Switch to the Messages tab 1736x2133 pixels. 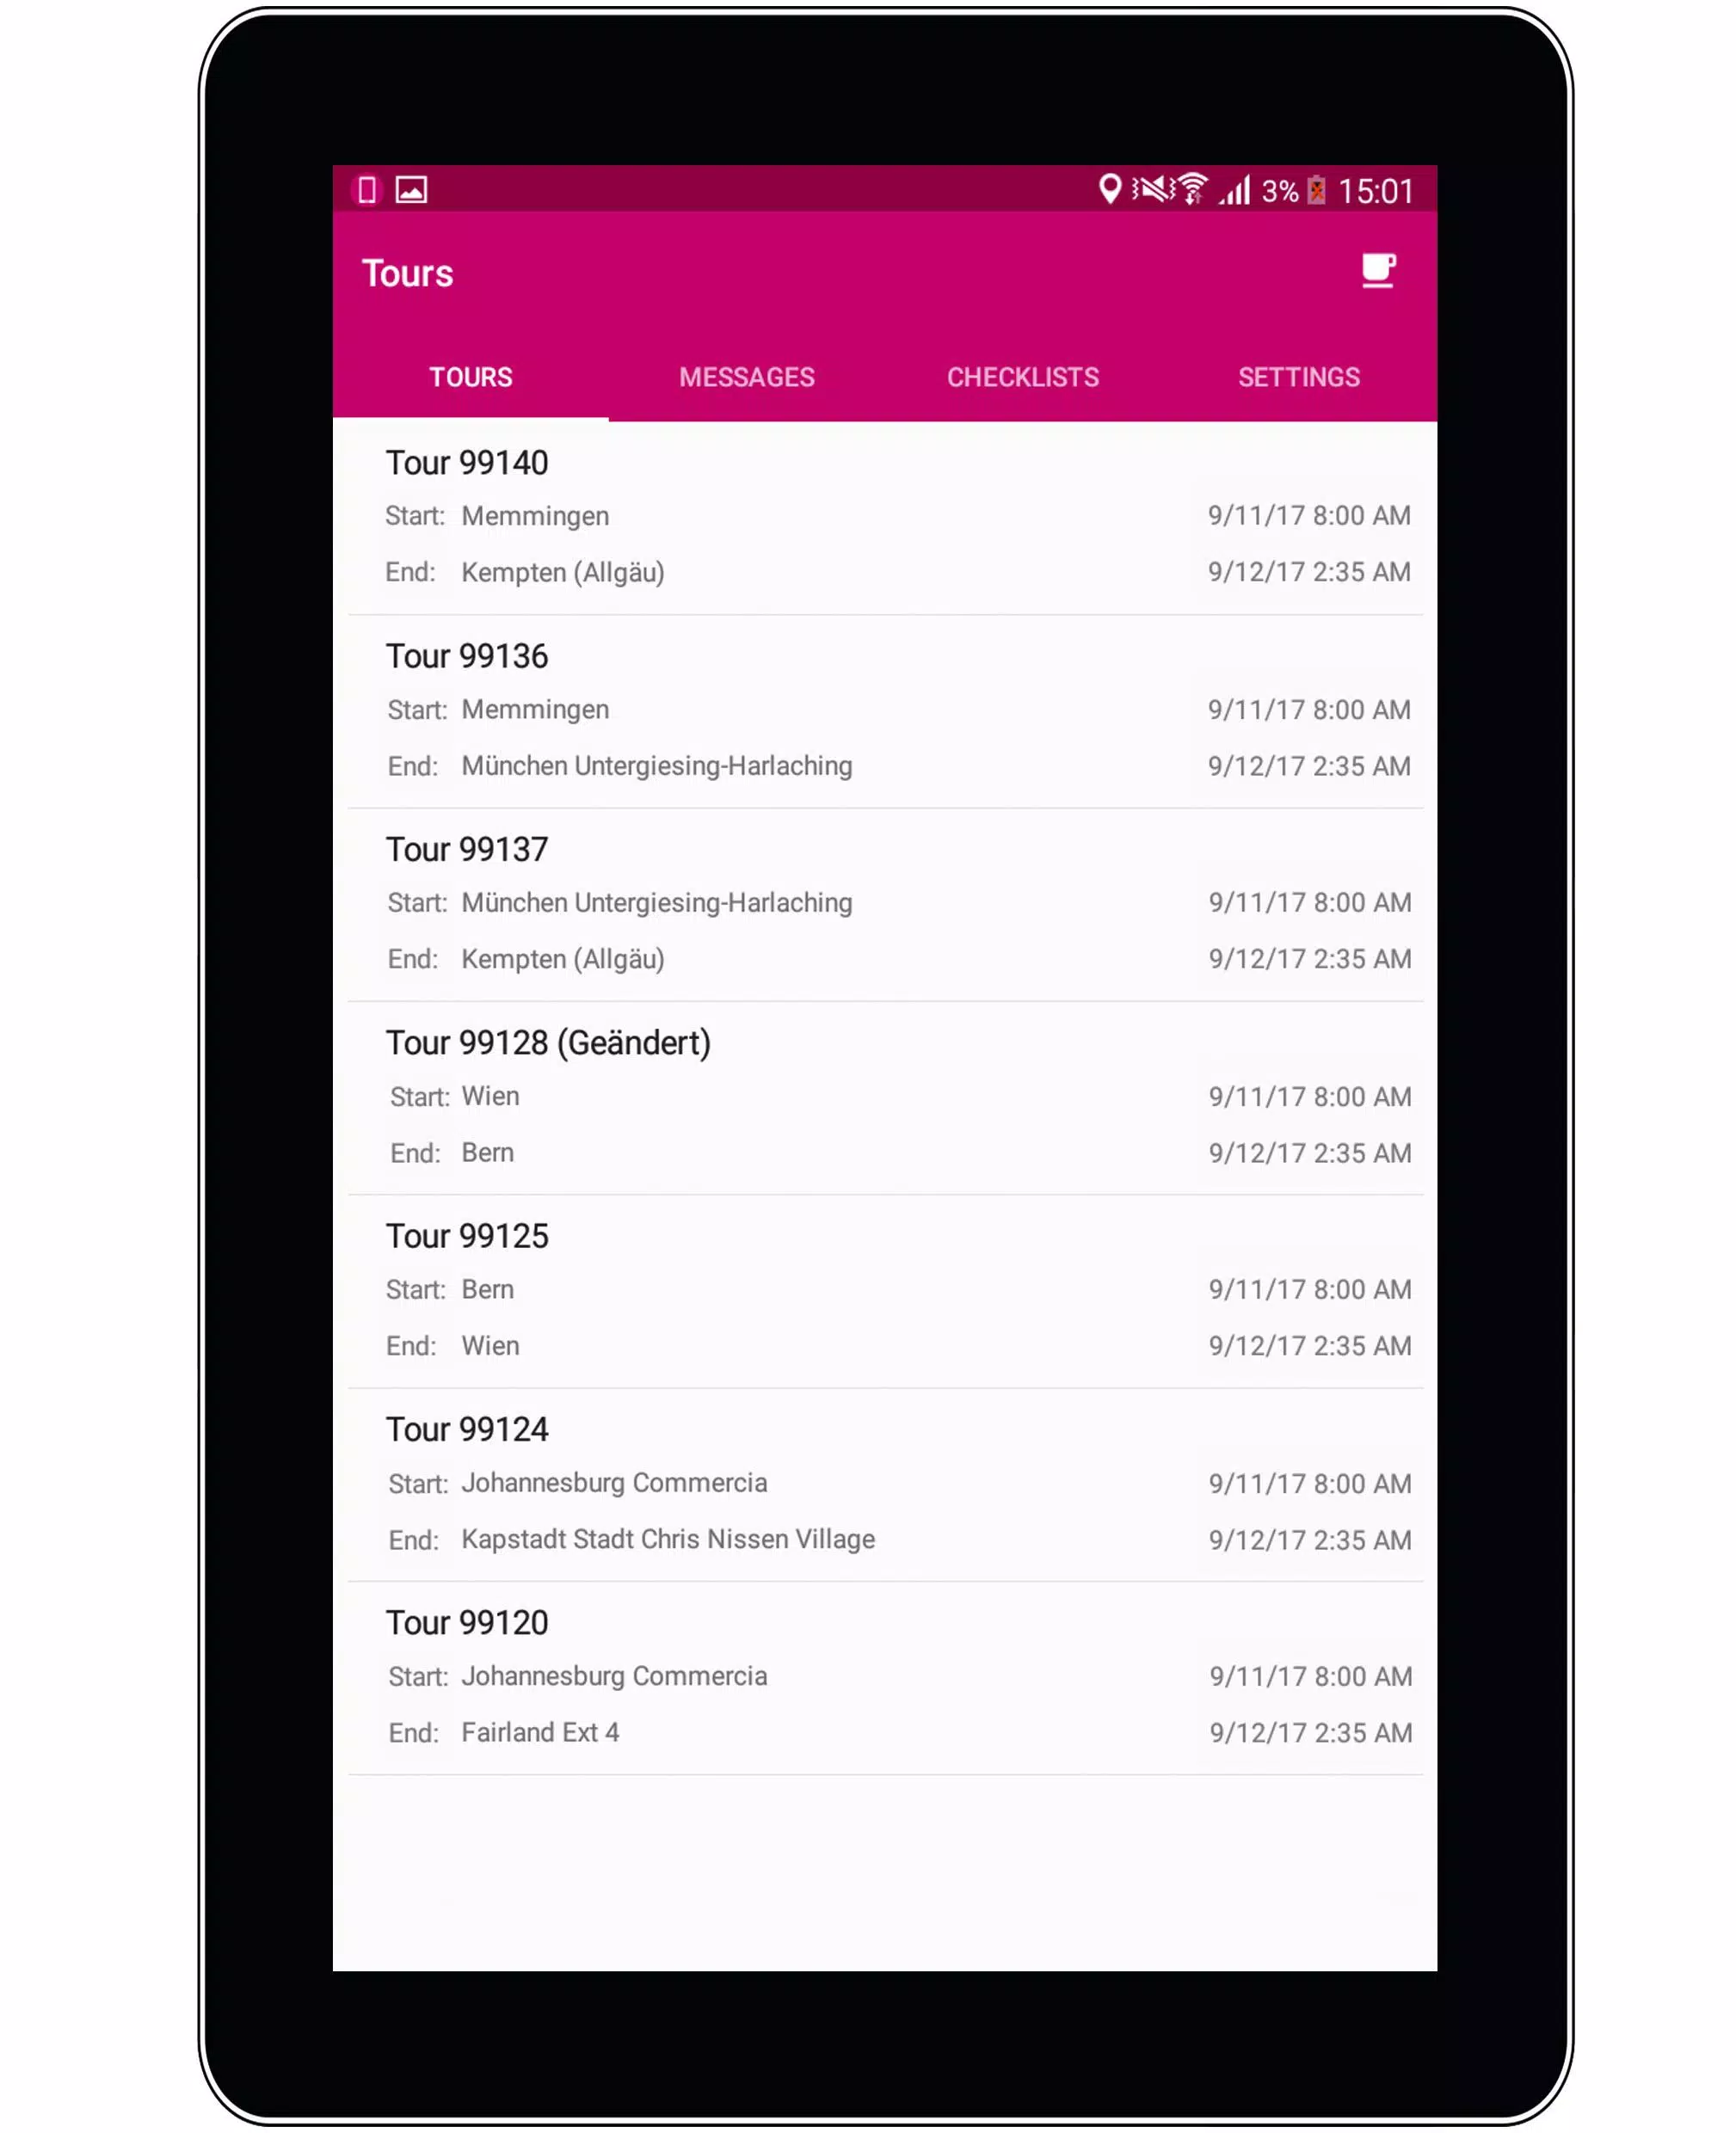pos(746,378)
